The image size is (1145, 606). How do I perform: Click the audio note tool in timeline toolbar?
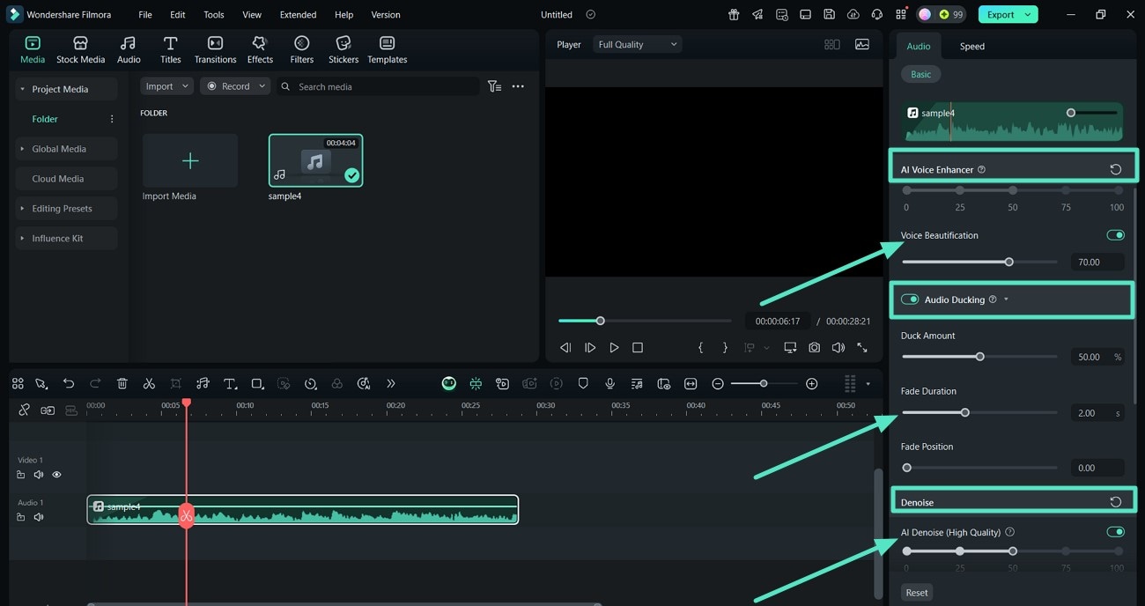pos(203,384)
